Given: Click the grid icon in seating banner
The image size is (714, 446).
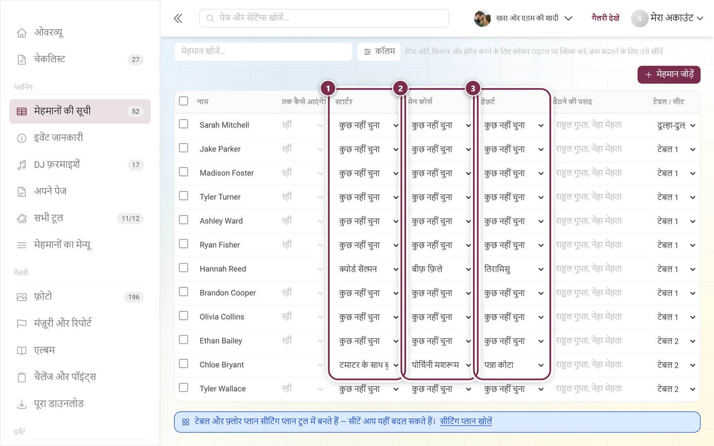Looking at the screenshot, I should coord(185,422).
